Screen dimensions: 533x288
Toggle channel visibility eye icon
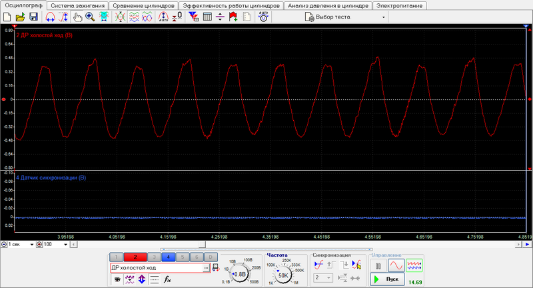pos(118,279)
